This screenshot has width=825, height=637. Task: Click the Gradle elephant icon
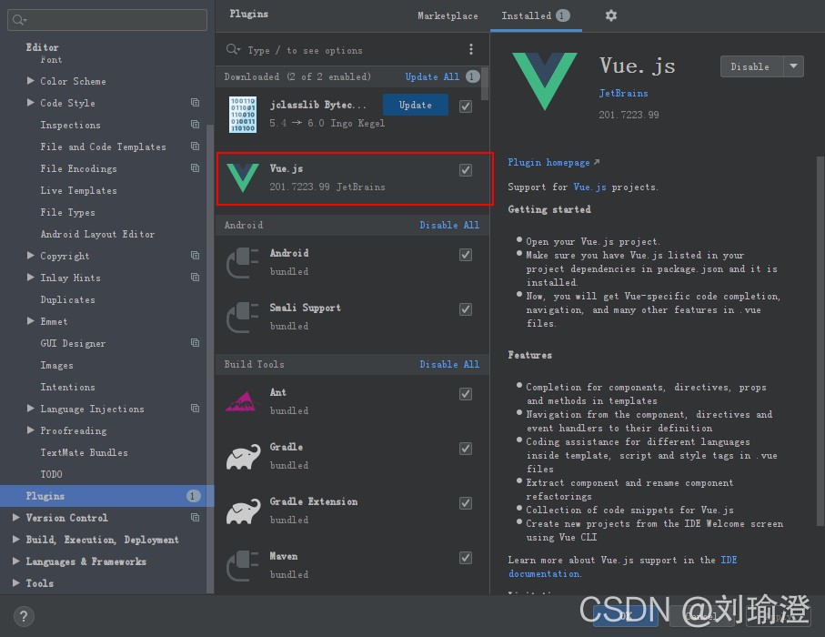click(x=243, y=457)
